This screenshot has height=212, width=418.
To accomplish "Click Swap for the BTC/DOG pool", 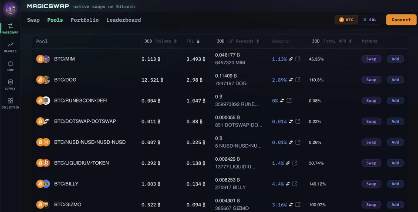I will pyautogui.click(x=371, y=80).
